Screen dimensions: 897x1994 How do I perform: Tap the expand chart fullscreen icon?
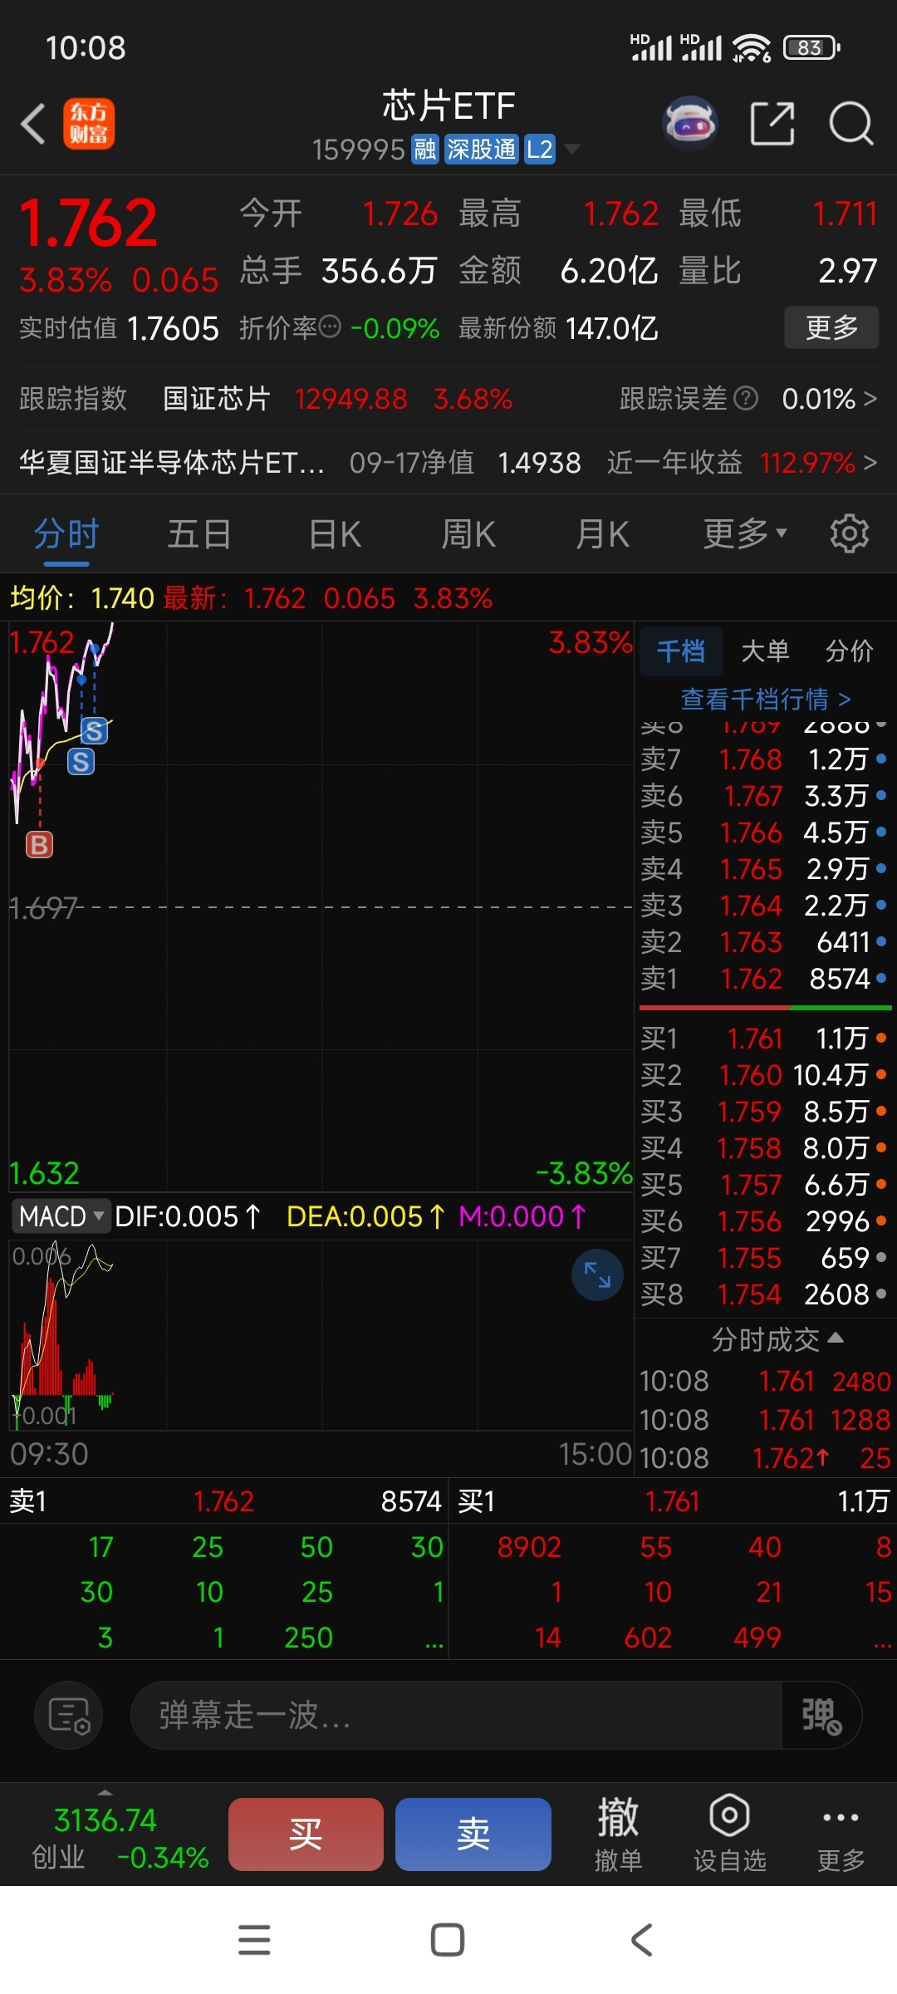pos(597,1274)
